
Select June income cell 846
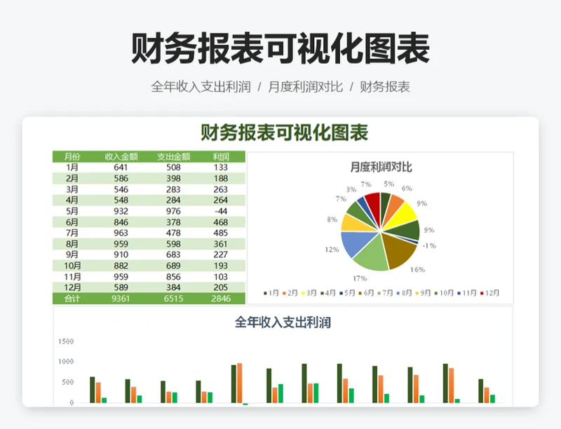[x=121, y=222]
